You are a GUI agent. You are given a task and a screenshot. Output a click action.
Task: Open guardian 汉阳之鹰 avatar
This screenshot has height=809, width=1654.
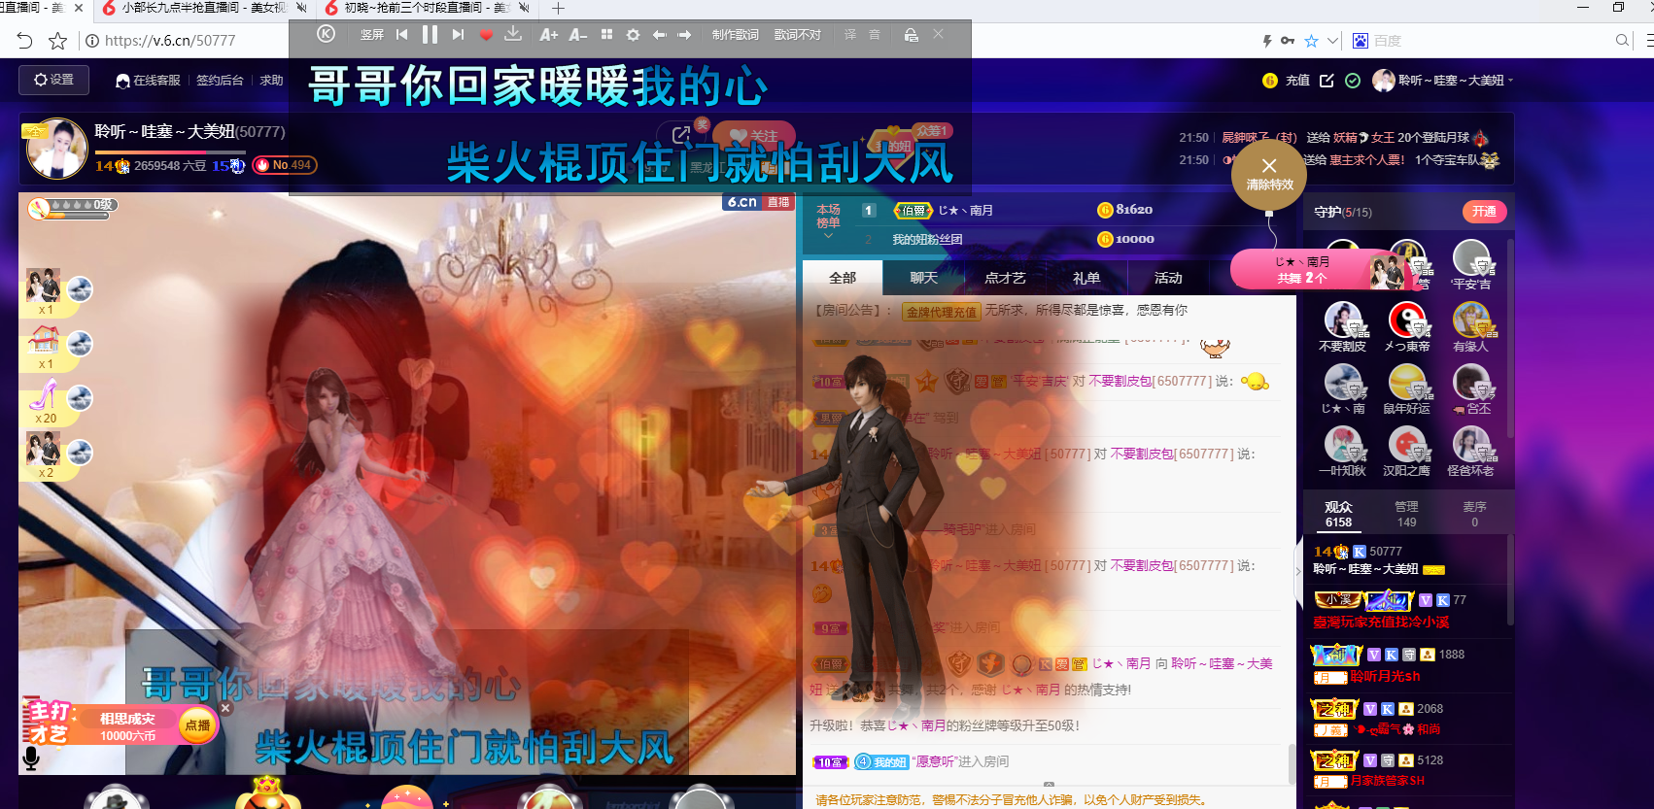pos(1406,445)
